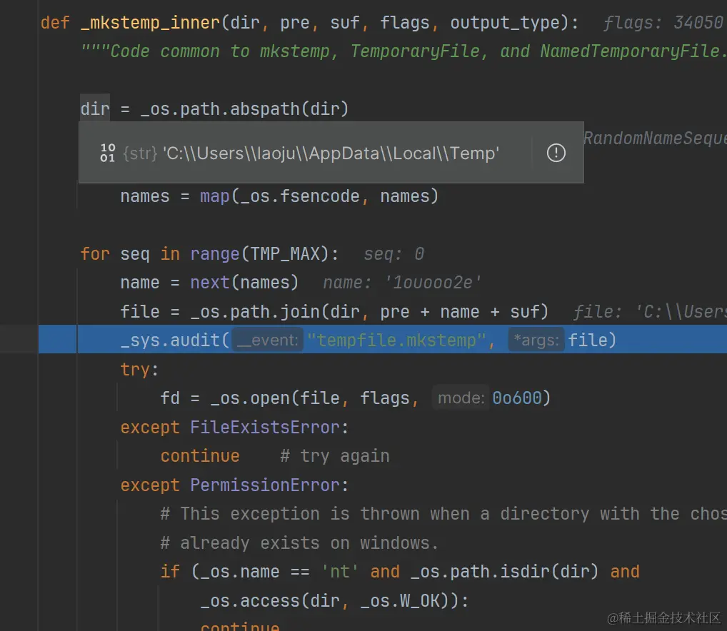Click the '_event:' parameter hint
727x631 pixels.
pos(268,340)
